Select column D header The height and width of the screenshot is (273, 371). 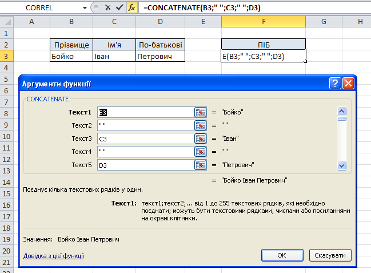tap(160, 21)
